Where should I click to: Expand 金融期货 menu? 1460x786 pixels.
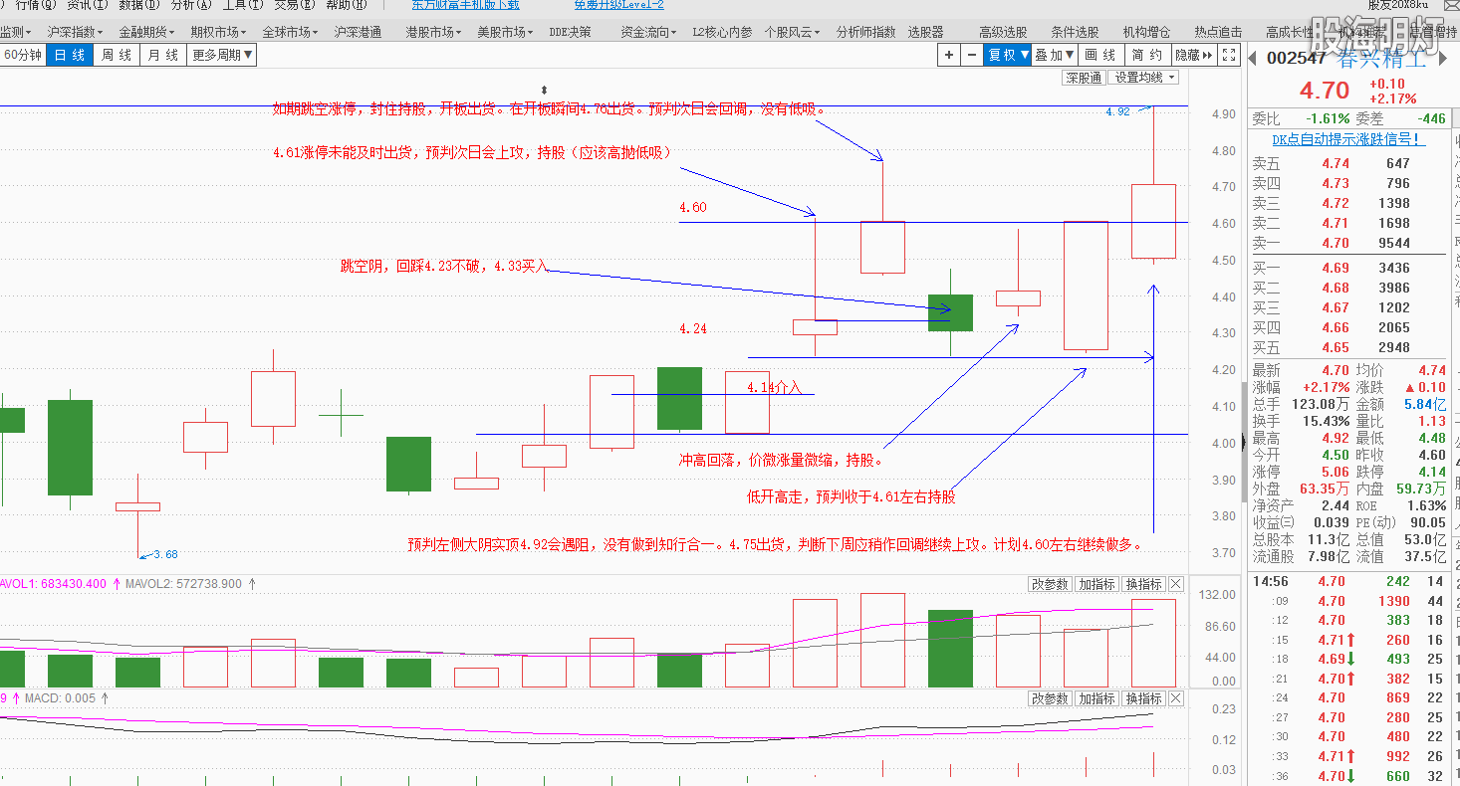[146, 32]
